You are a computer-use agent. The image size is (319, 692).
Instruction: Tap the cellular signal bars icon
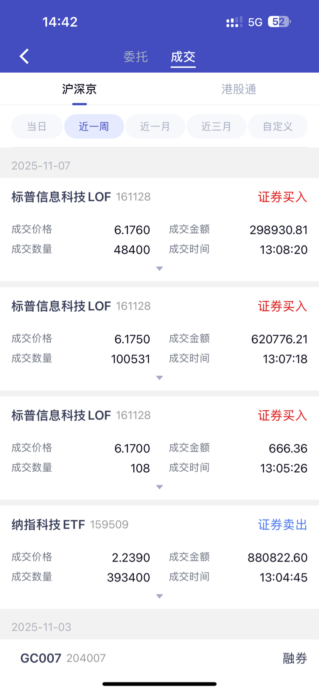point(234,22)
